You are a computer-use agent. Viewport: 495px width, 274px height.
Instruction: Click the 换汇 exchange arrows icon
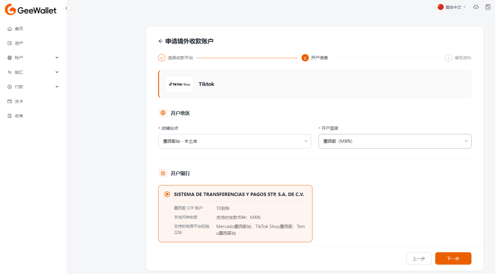[10, 73]
